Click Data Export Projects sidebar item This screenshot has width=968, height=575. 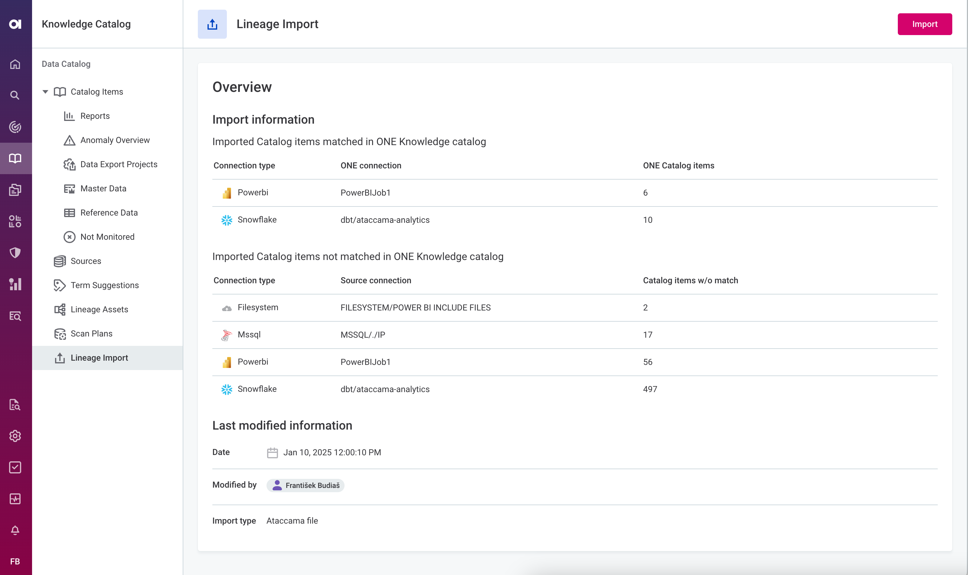pos(119,164)
